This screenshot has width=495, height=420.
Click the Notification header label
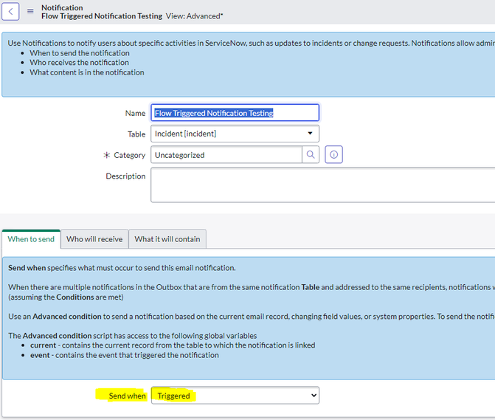62,7
